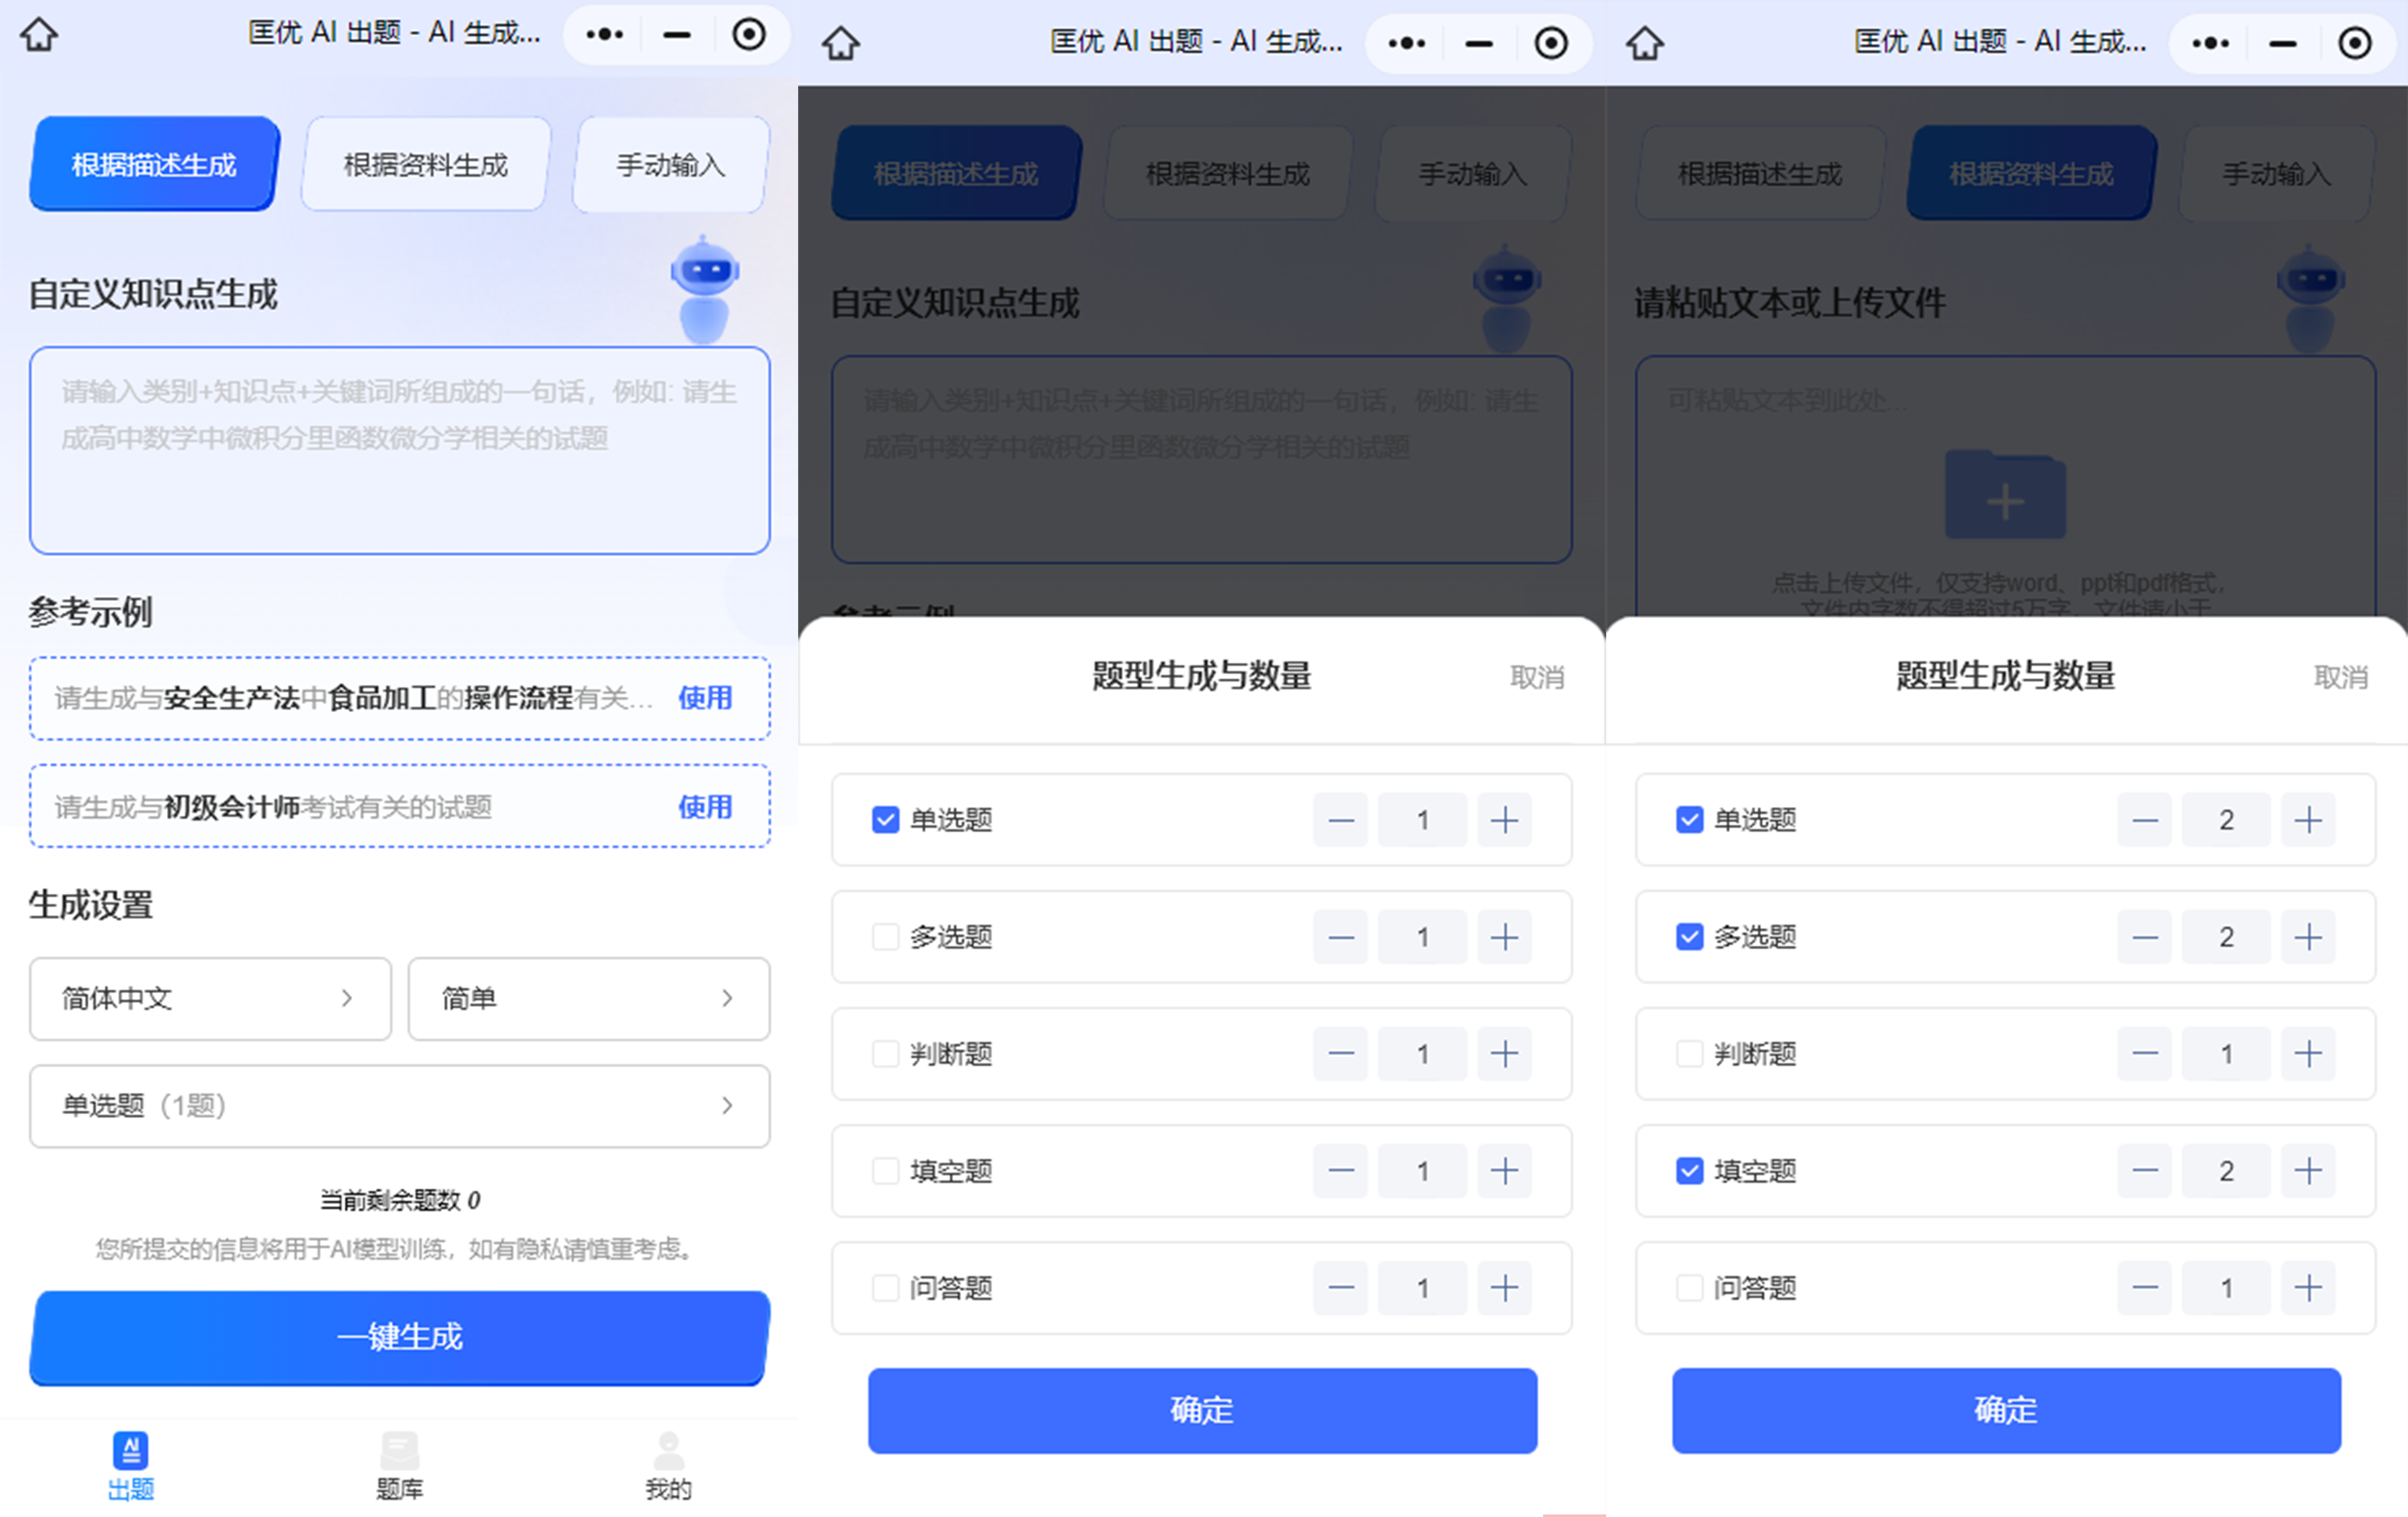Viewport: 2408px width, 1517px height.
Task: Uncheck 单选题 checkbox in middle panel
Action: tap(885, 820)
